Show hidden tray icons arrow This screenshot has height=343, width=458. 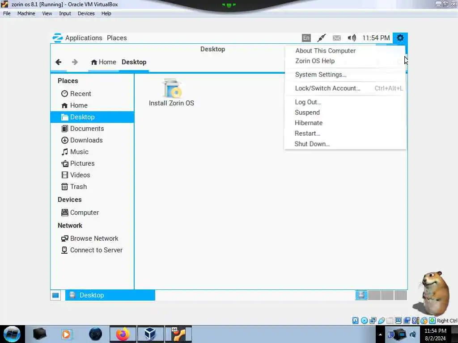(x=380, y=335)
